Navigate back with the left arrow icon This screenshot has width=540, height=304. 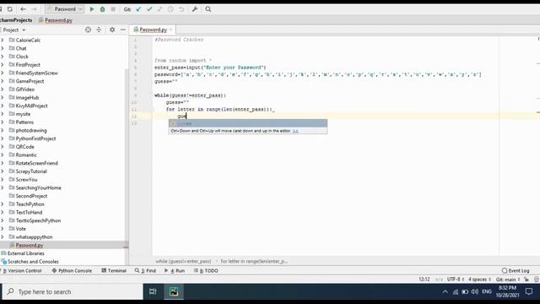(23, 9)
